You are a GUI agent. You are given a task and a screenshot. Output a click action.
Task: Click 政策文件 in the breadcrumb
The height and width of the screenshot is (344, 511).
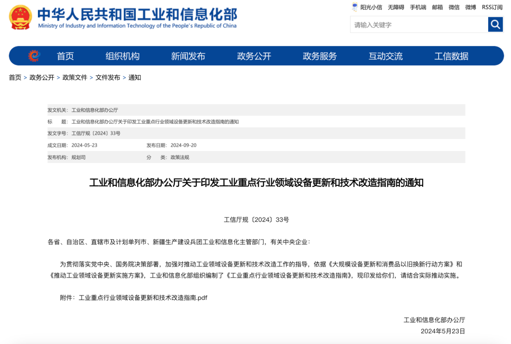tap(75, 78)
